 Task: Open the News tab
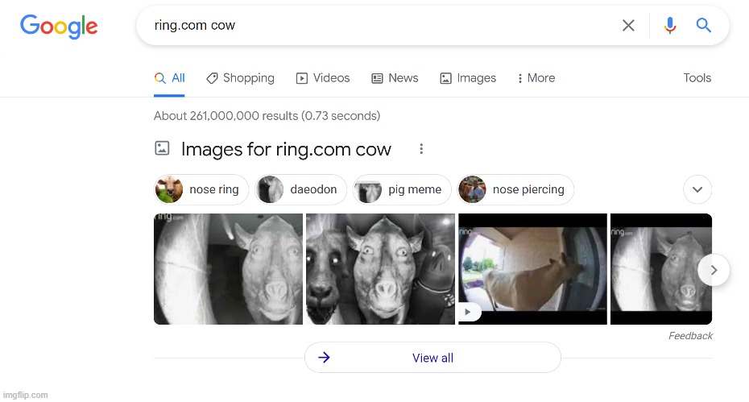tap(395, 78)
